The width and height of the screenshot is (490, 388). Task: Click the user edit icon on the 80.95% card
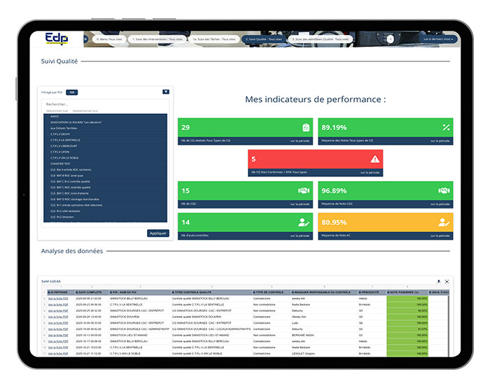[x=444, y=222]
